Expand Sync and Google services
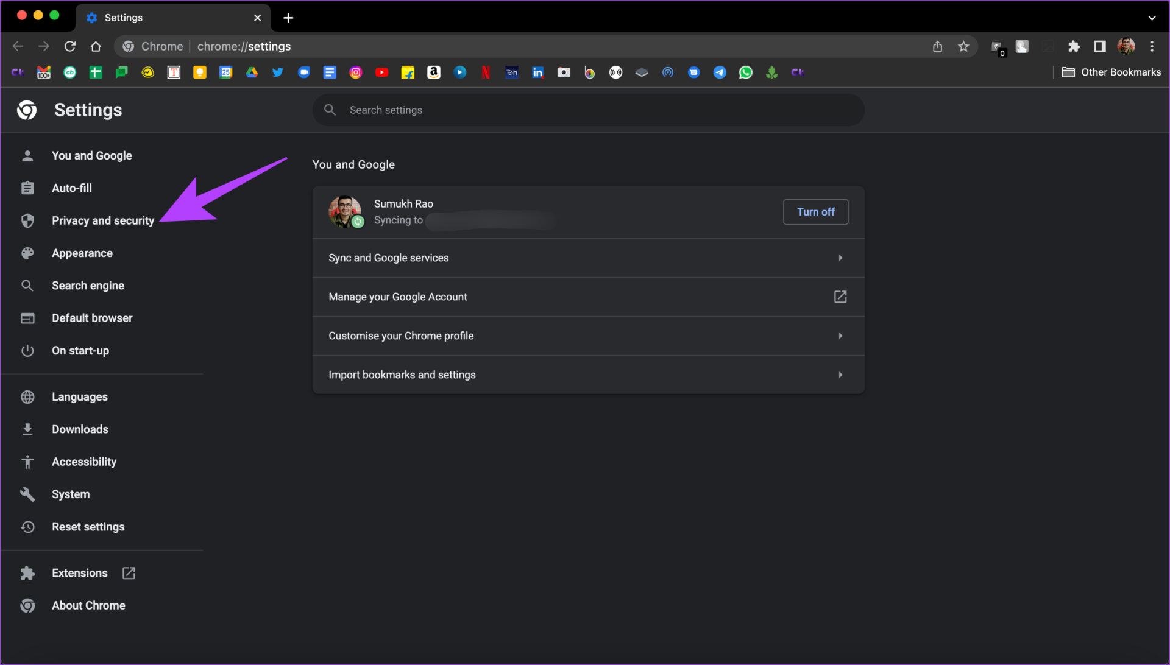 tap(587, 258)
